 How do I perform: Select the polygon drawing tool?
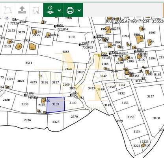click(x=8, y=10)
